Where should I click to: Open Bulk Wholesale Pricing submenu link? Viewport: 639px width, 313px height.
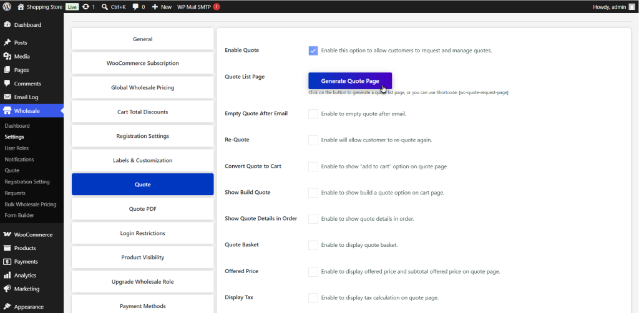pyautogui.click(x=31, y=205)
